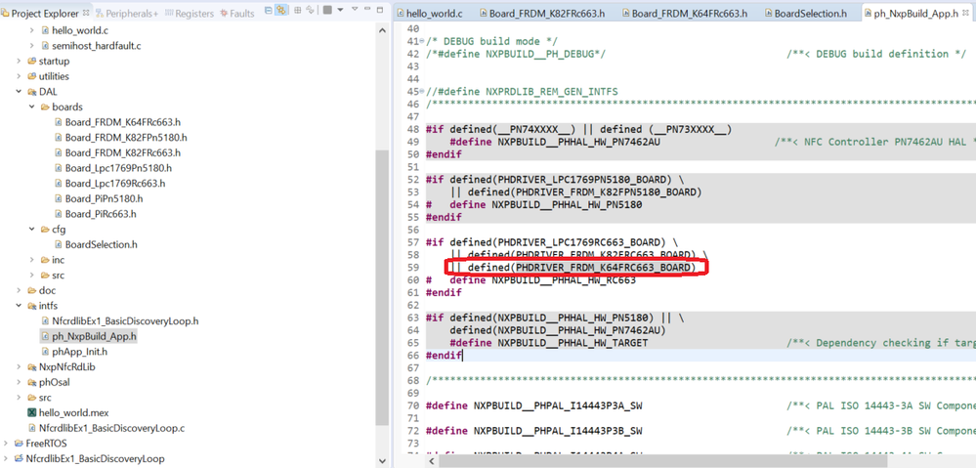The image size is (976, 468).
Task: Expand the NxpNfcRdLib folder
Action: point(19,366)
